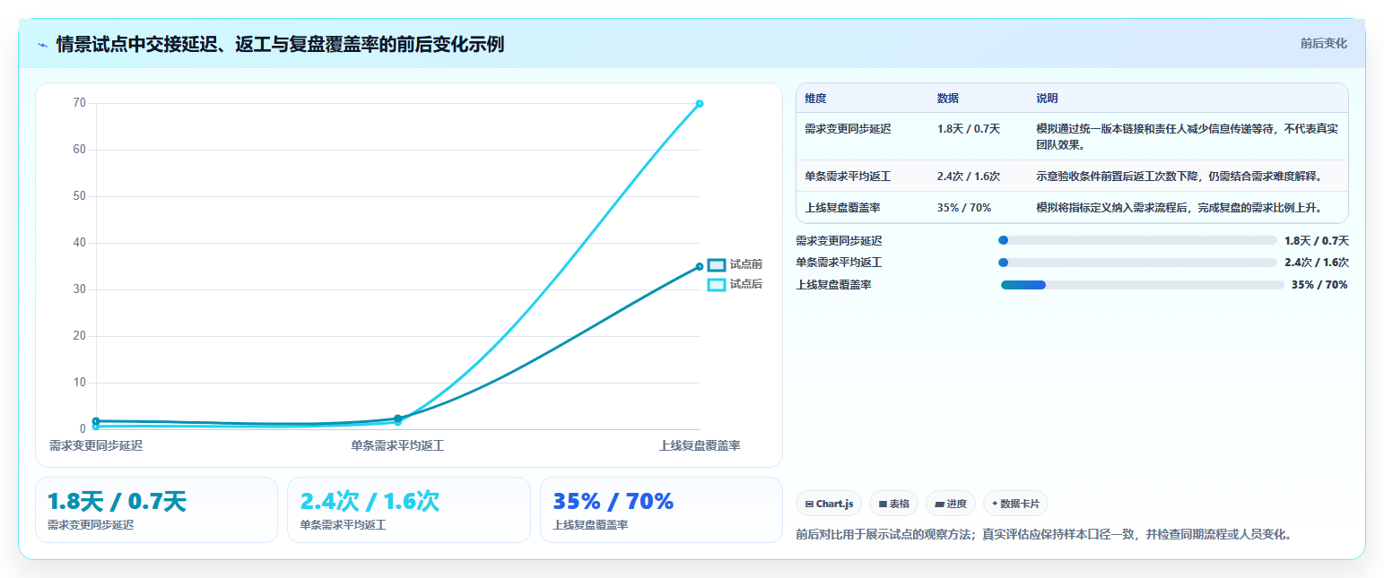Click the chart axis label 单条需求平均返工
This screenshot has height=578, width=1384.
pos(397,445)
